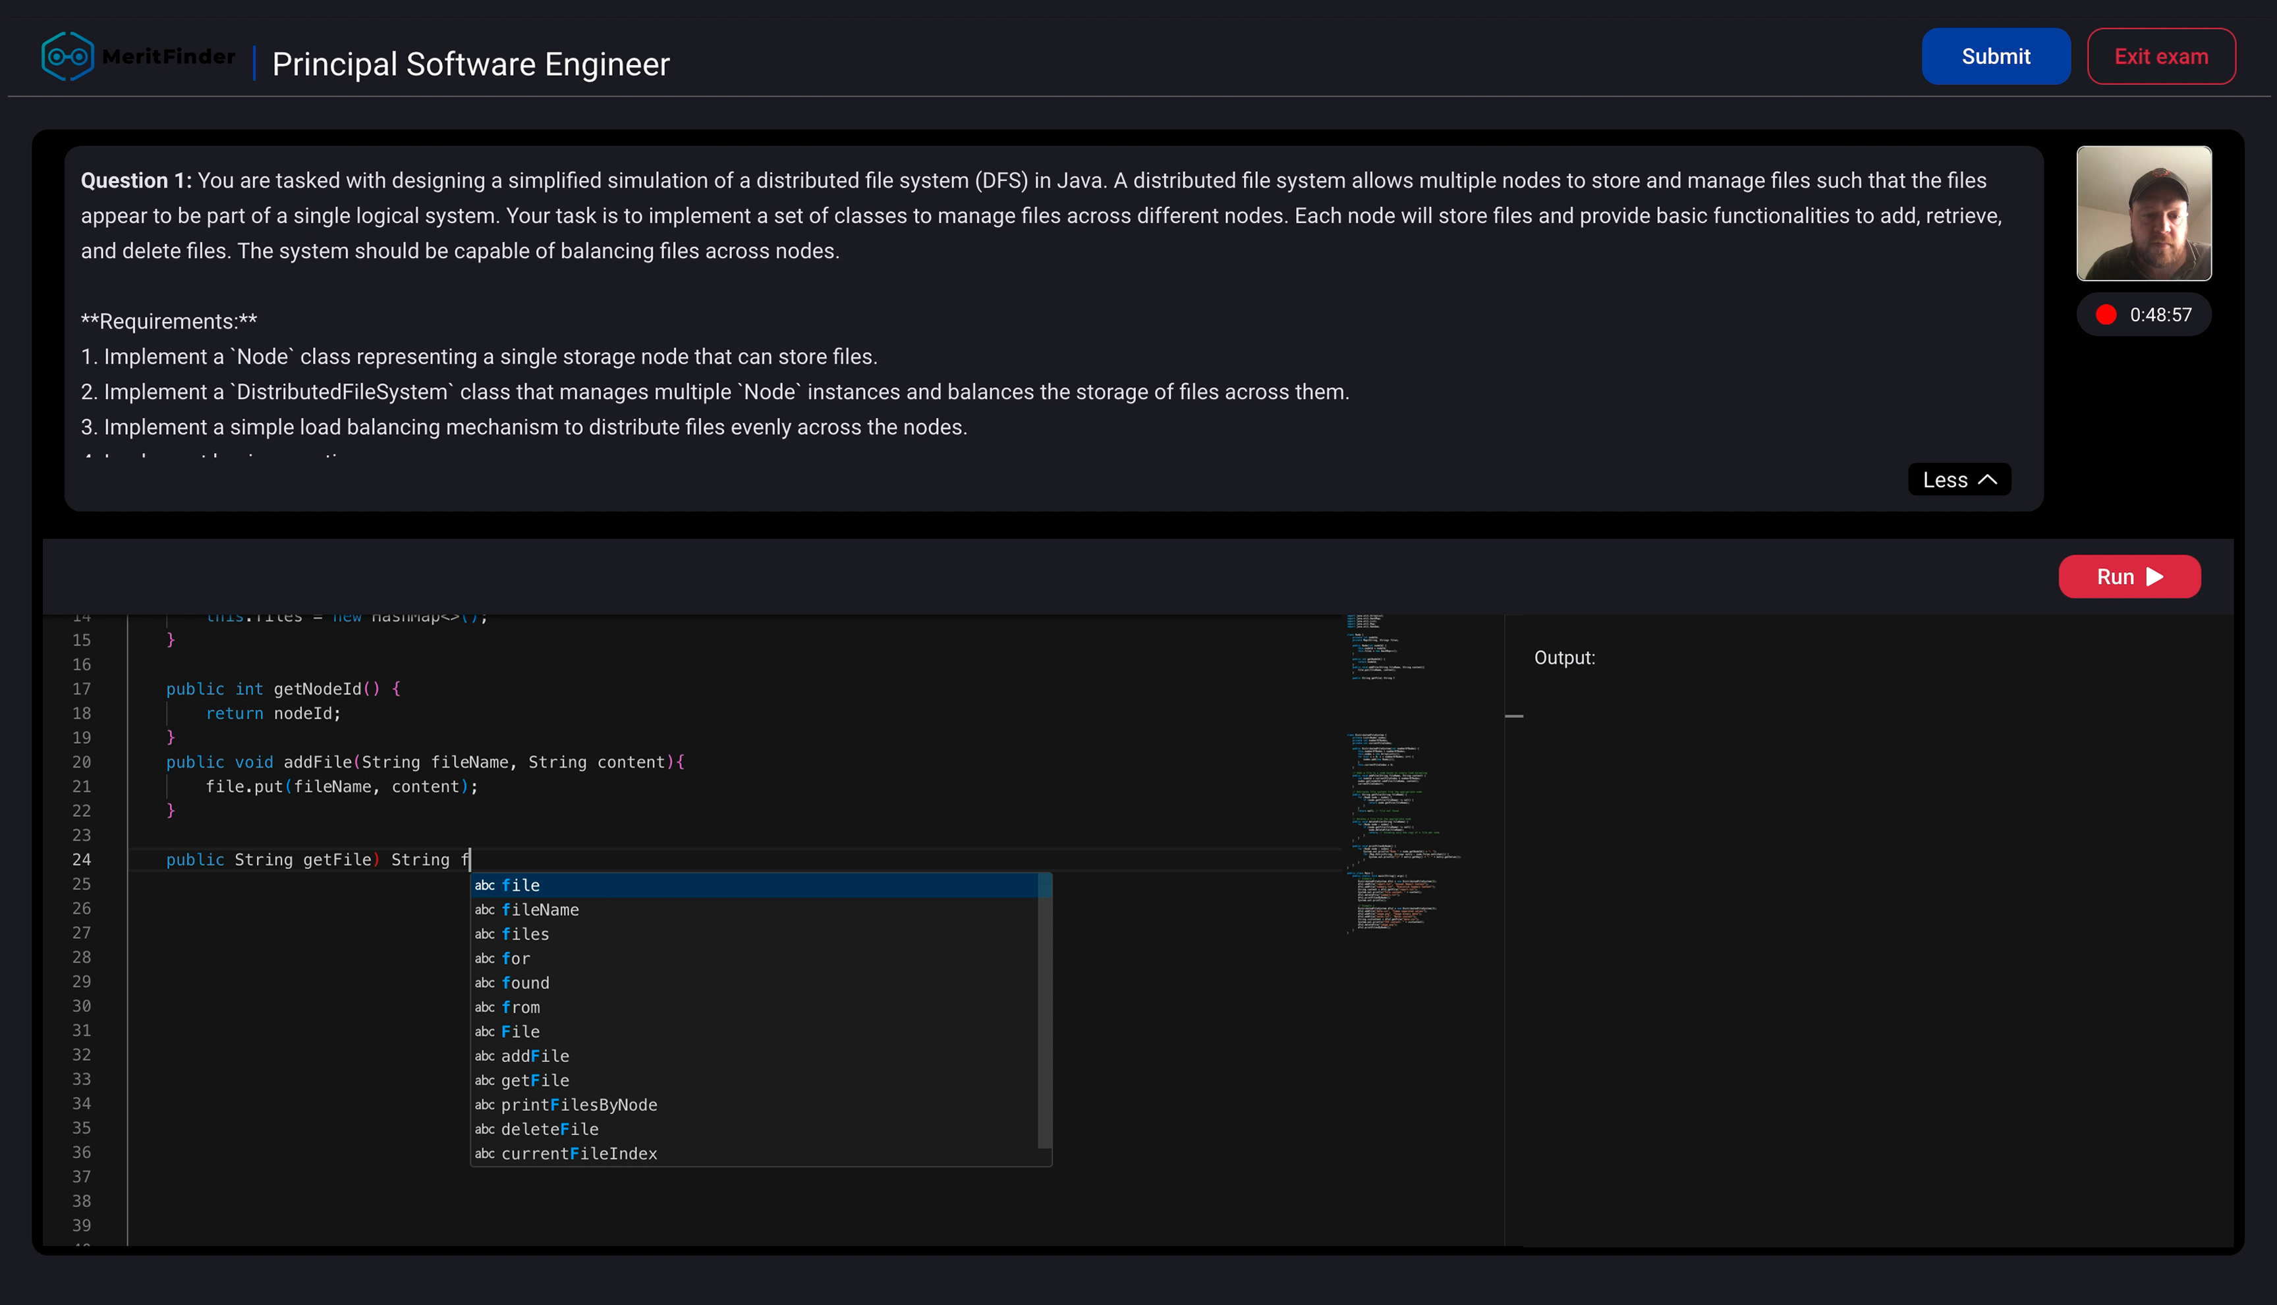The image size is (2277, 1305).
Task: Click the MeritFinder logo icon
Action: [67, 57]
